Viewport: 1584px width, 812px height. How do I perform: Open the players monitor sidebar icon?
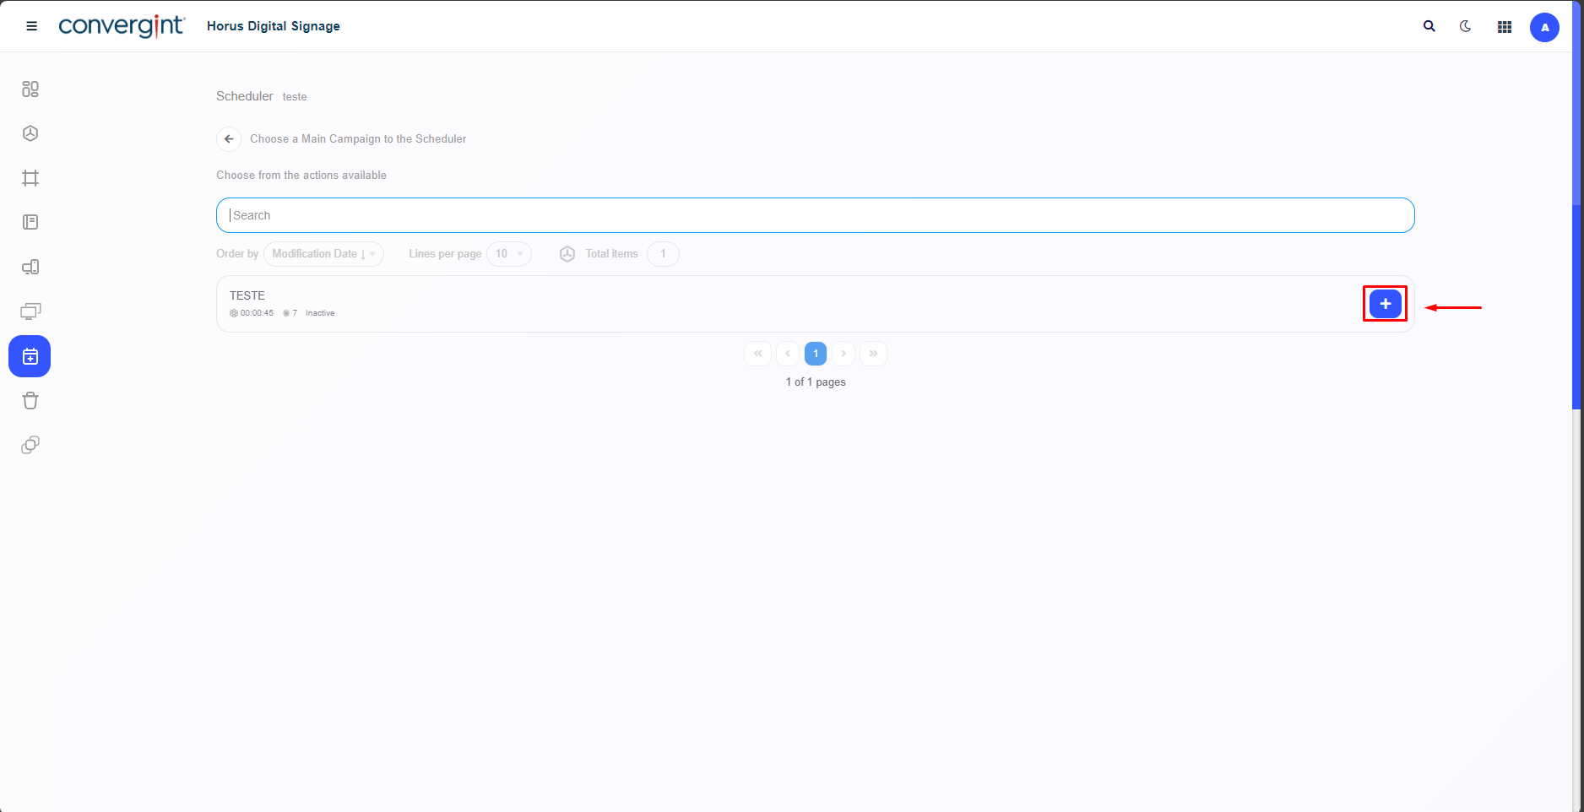pyautogui.click(x=30, y=311)
